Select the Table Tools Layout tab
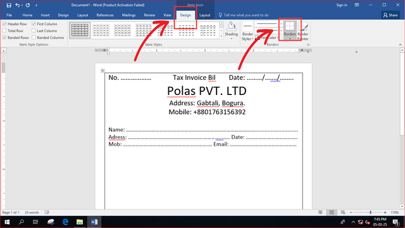Viewport: 405px width, 228px height. (205, 15)
